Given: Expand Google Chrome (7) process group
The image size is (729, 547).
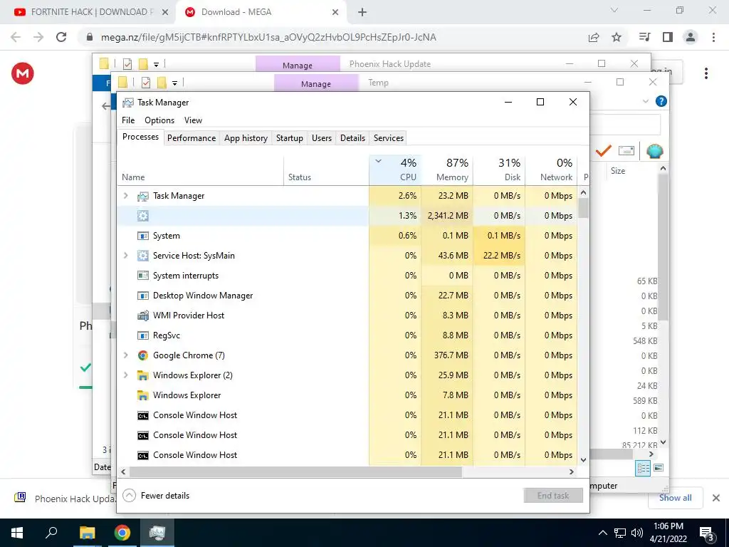Looking at the screenshot, I should click(x=125, y=355).
